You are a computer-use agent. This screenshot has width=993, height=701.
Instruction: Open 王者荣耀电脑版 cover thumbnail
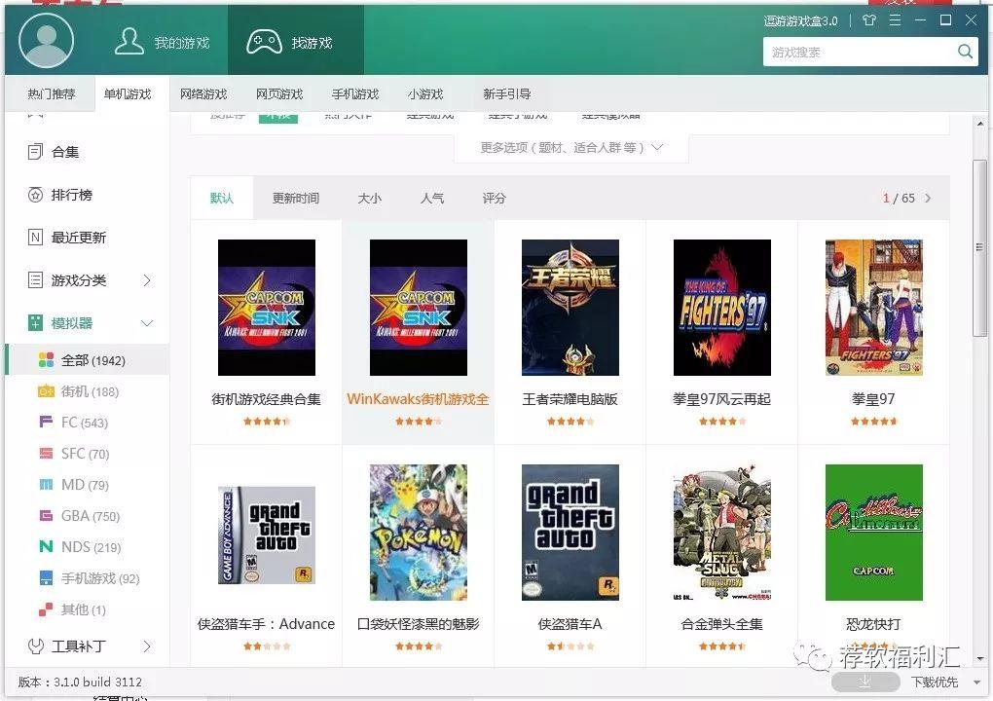click(570, 307)
